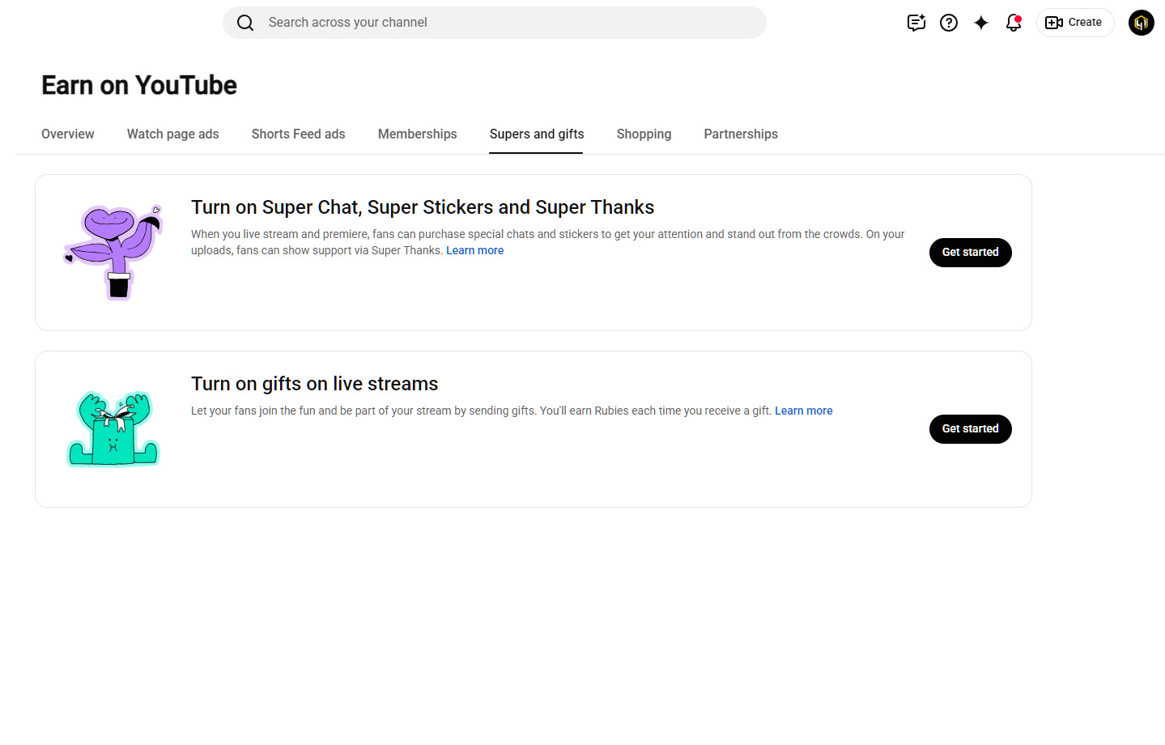1165x745 pixels.
Task: Open the help question mark icon
Action: pos(949,23)
